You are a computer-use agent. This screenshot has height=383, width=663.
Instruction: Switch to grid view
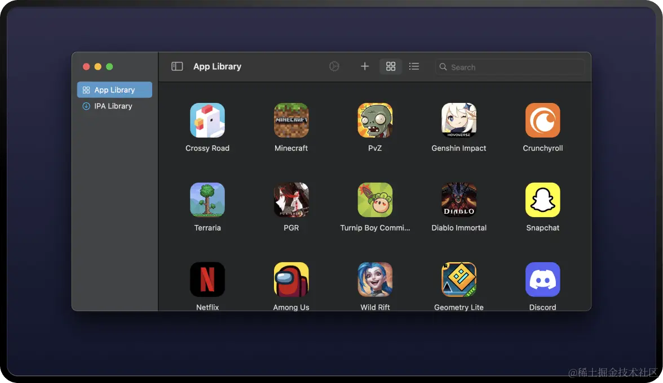click(x=391, y=66)
